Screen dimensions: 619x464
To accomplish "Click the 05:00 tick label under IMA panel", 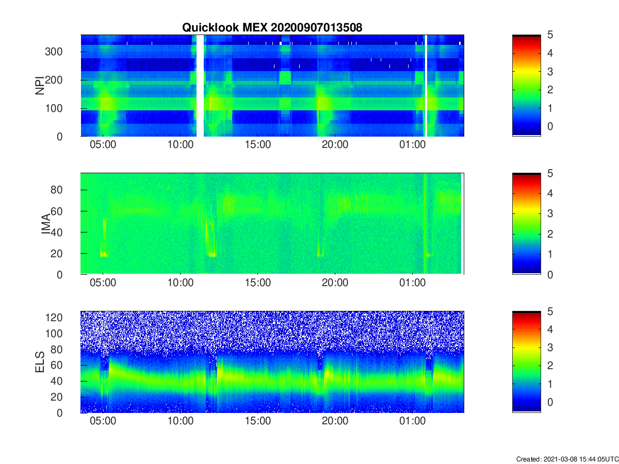I will tap(103, 283).
